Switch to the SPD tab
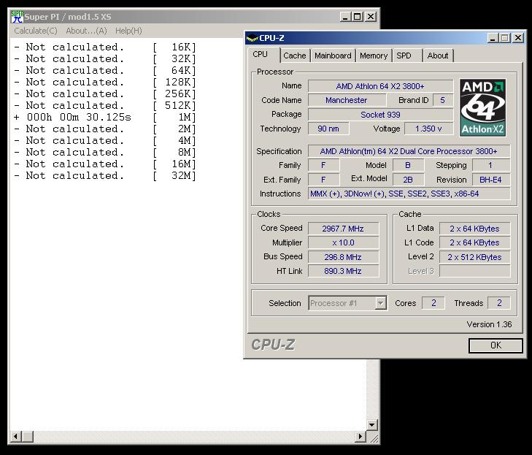The height and width of the screenshot is (455, 532). tap(407, 56)
